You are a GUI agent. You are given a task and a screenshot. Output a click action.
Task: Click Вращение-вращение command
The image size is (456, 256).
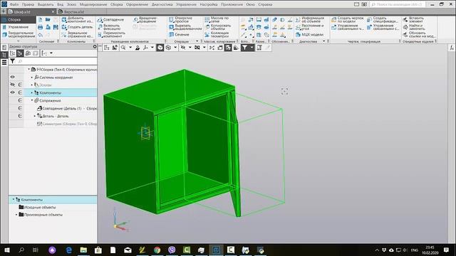click(145, 20)
